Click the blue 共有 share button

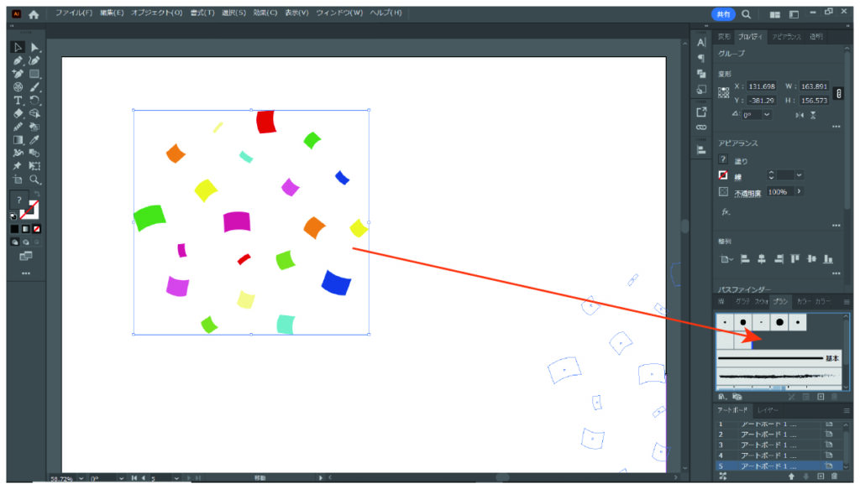coord(723,14)
